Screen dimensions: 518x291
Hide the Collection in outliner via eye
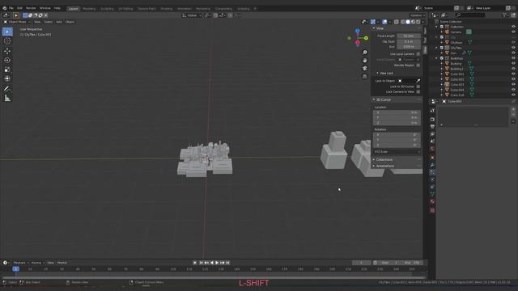(513, 27)
